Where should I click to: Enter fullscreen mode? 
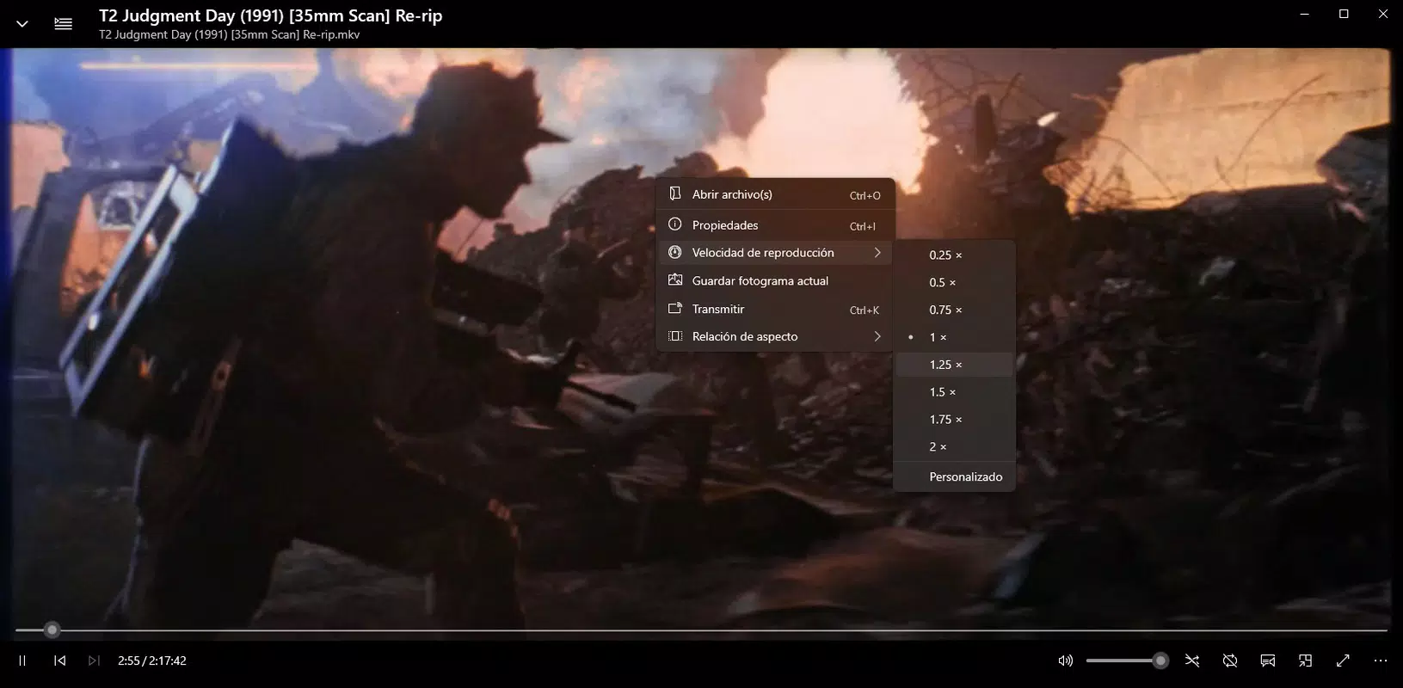[x=1343, y=660]
